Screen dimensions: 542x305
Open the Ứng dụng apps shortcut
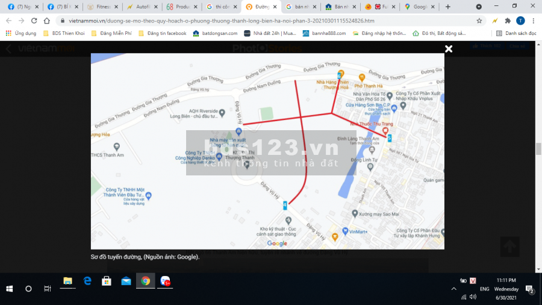pyautogui.click(x=21, y=33)
